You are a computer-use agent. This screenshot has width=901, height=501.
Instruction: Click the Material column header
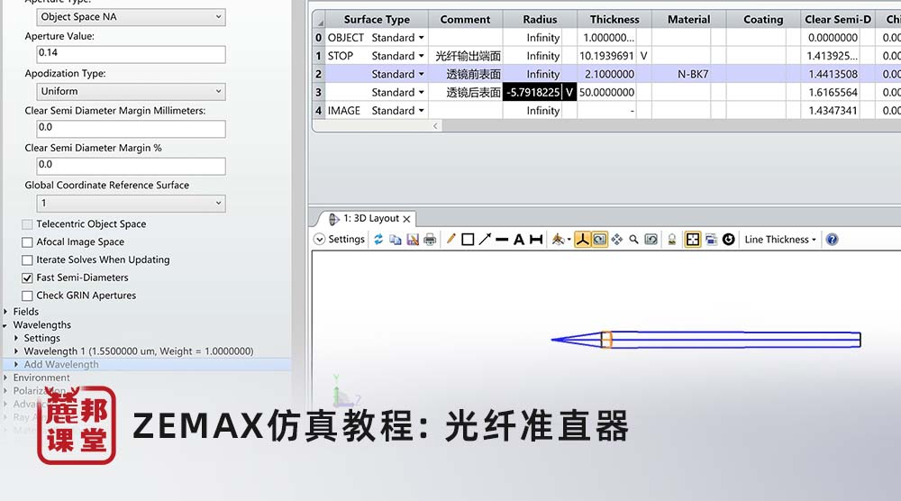click(x=689, y=20)
